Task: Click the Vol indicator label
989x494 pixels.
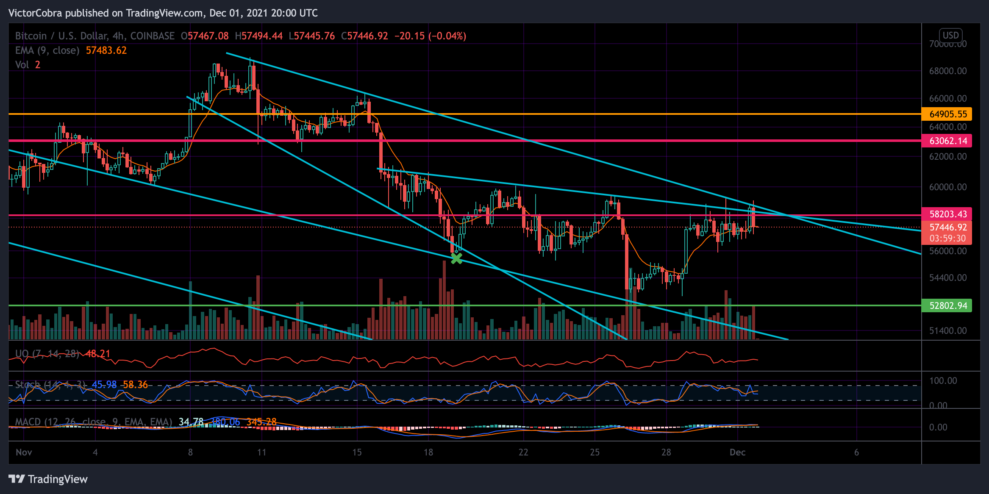Action: (22, 65)
